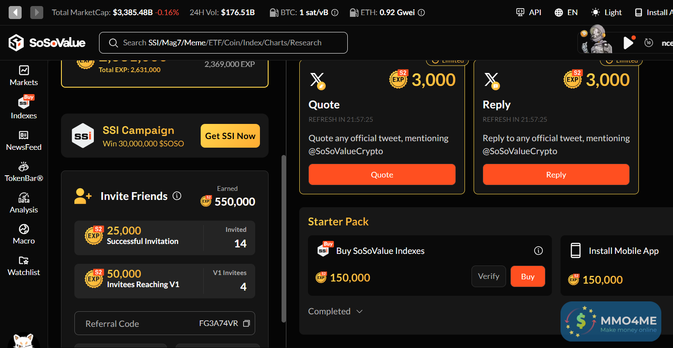The height and width of the screenshot is (348, 673).
Task: Go to NewsFeed in the sidebar
Action: [x=24, y=141]
